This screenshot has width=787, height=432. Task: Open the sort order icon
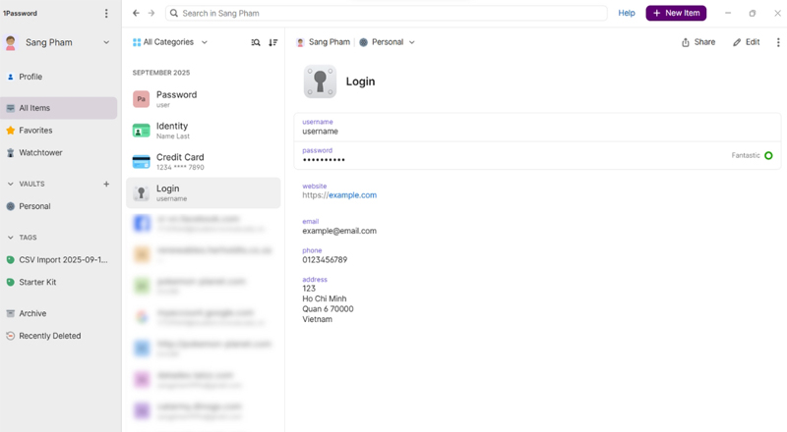pyautogui.click(x=273, y=43)
